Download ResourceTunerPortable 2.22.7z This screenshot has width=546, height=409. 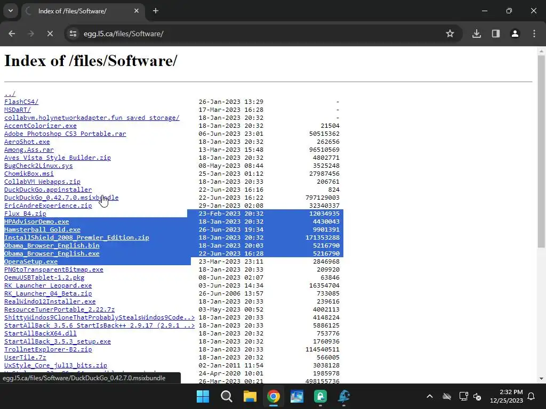point(60,310)
